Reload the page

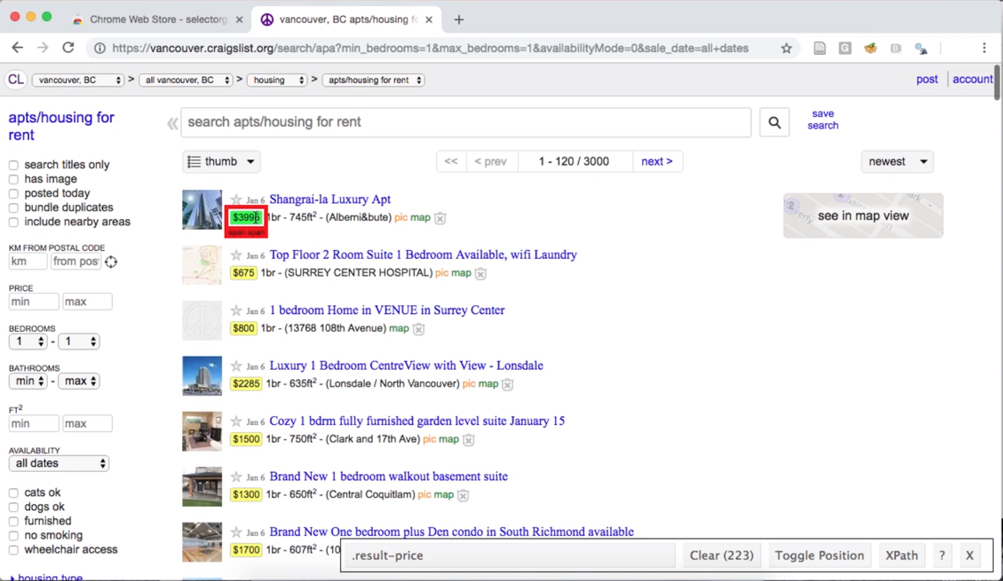[68, 48]
